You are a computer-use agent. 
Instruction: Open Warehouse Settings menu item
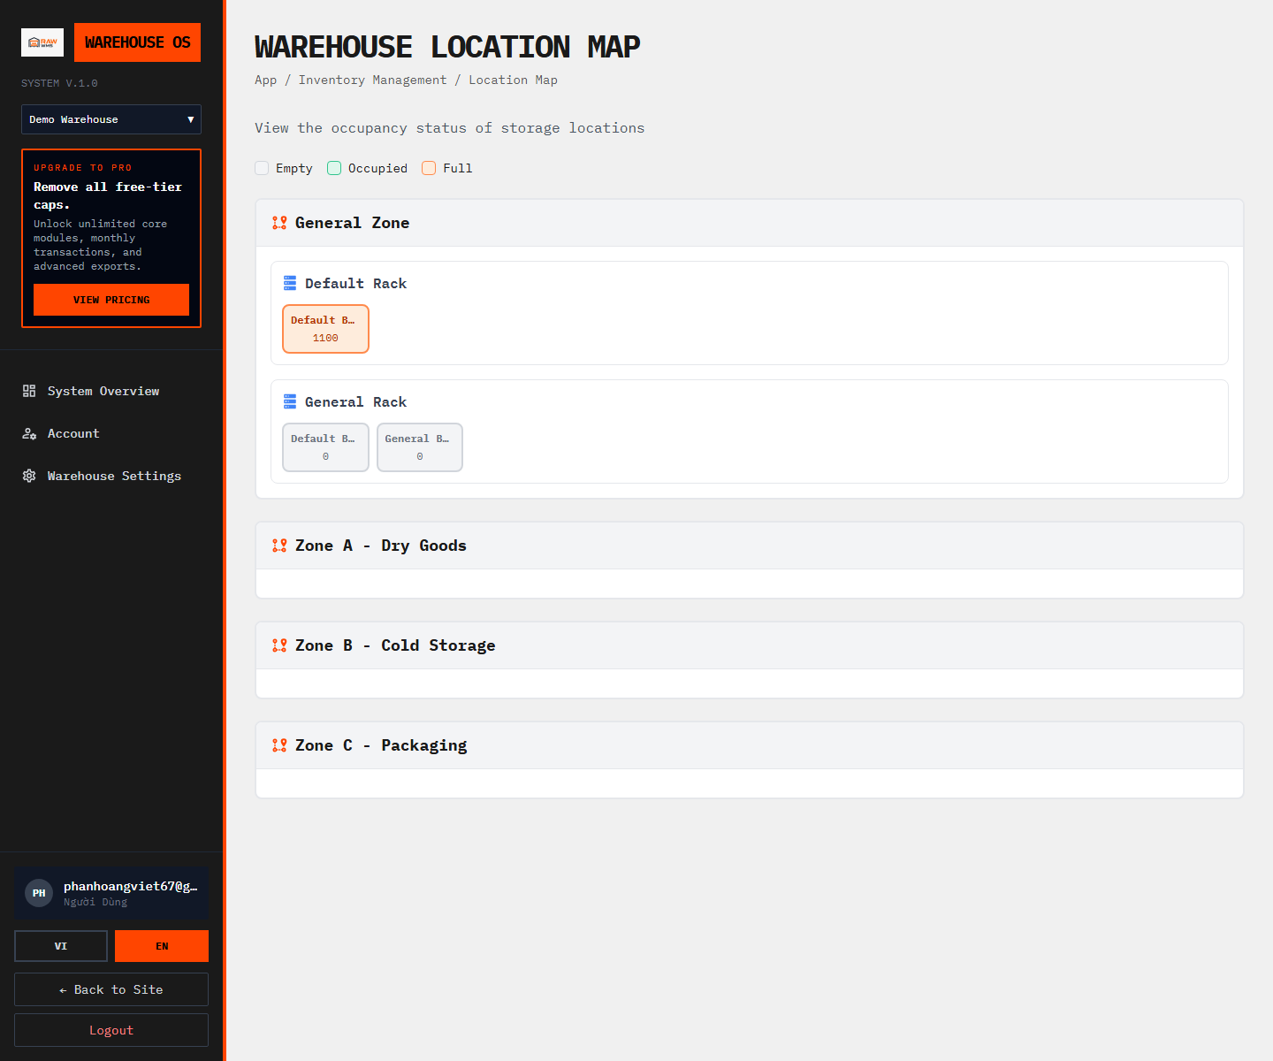[111, 476]
